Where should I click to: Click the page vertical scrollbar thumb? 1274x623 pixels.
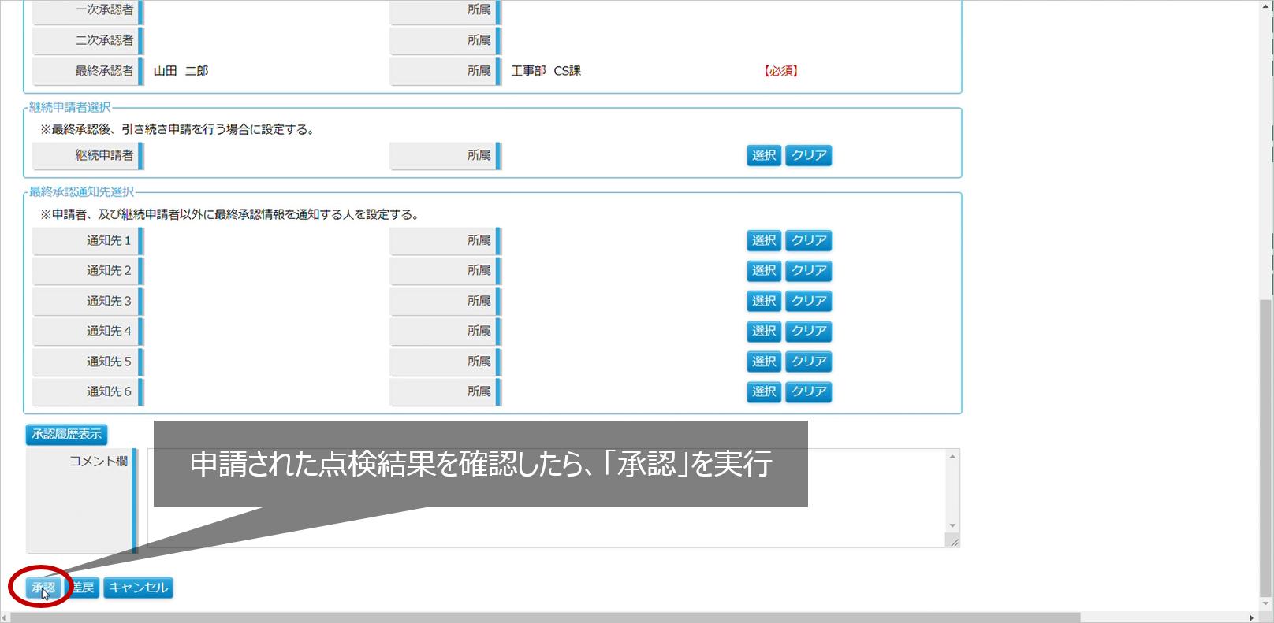tap(1265, 449)
